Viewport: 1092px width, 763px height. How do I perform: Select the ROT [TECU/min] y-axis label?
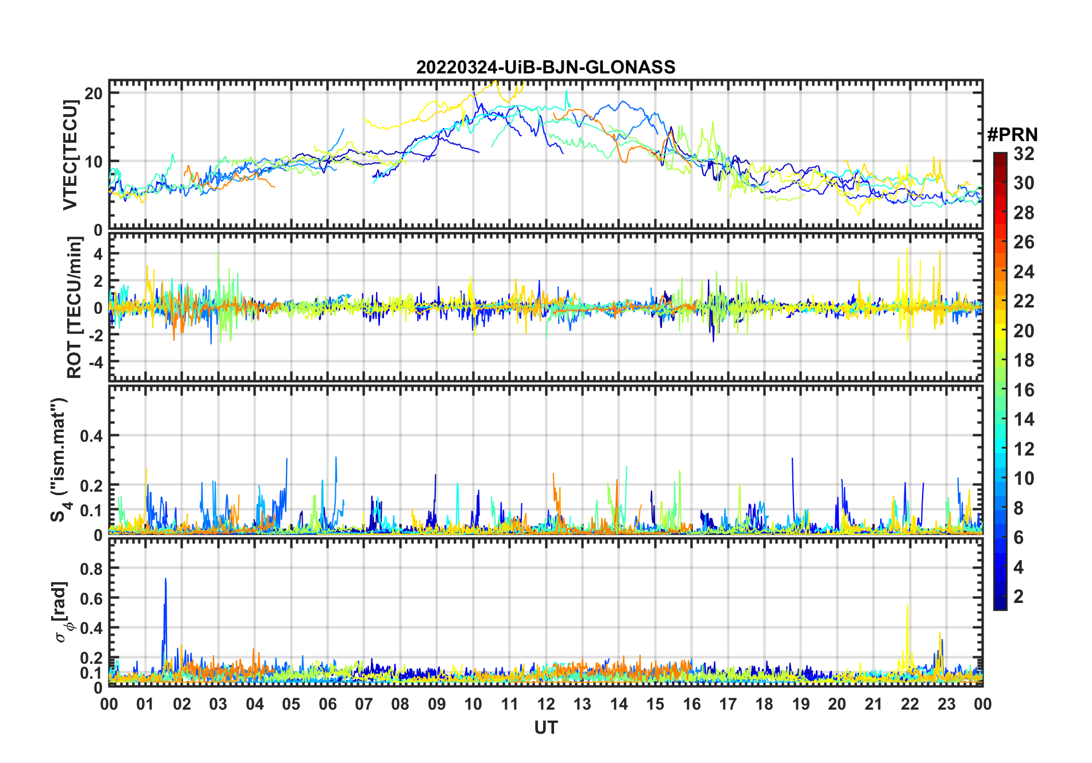[74, 307]
